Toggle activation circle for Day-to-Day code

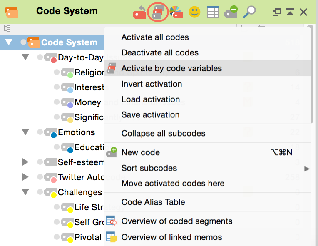click(x=40, y=57)
